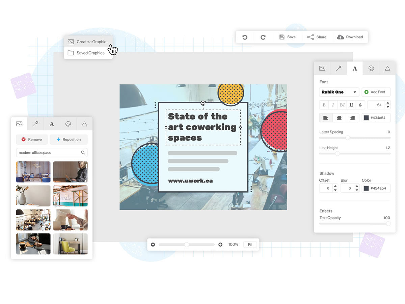Enable center text alignment

(339, 118)
